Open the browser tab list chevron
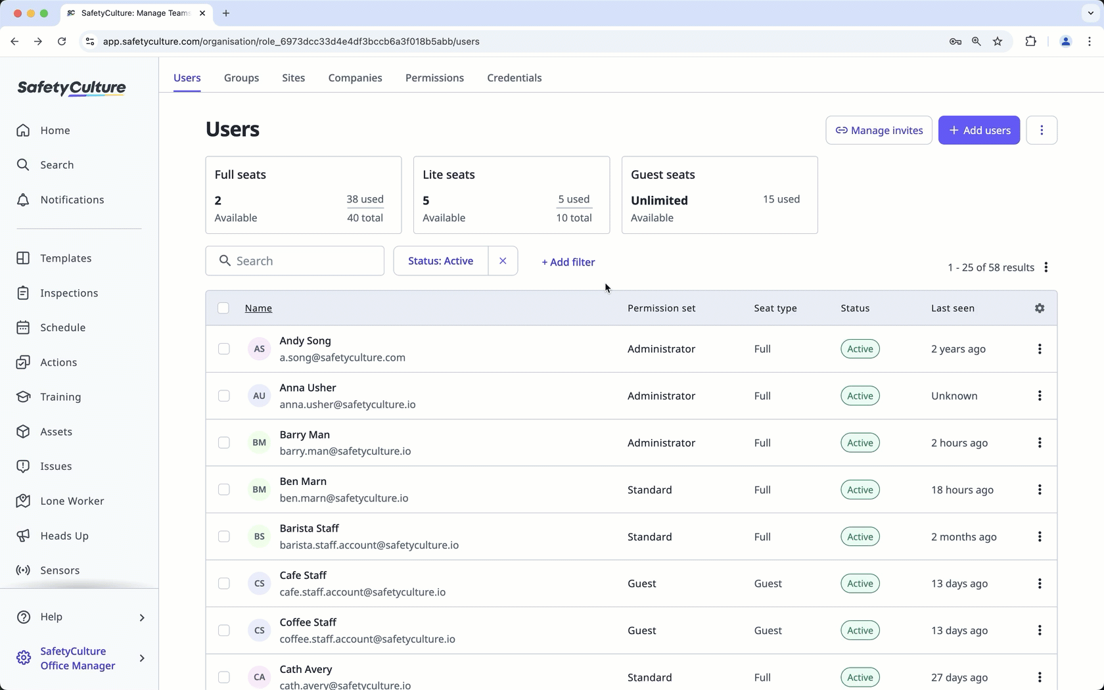 (x=1090, y=13)
